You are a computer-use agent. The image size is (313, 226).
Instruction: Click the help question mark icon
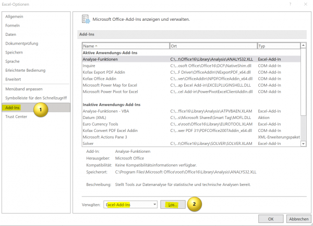coord(290,4)
